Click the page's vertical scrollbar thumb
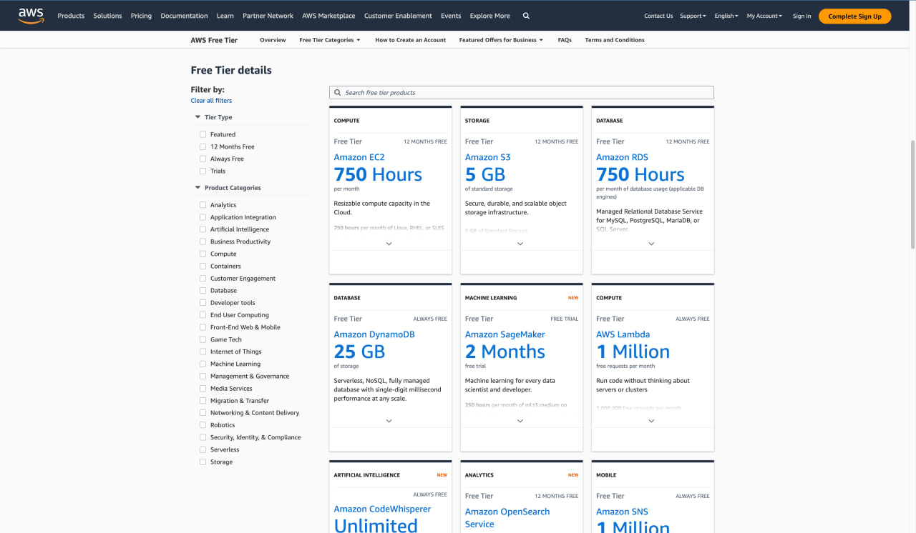The width and height of the screenshot is (916, 533). coord(912,193)
